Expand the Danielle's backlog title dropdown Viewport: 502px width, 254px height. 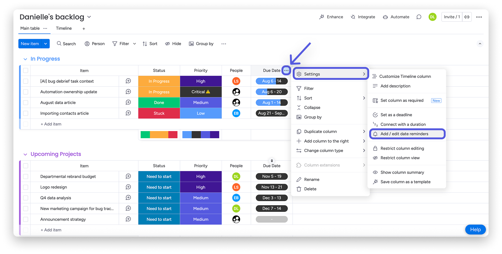point(89,17)
